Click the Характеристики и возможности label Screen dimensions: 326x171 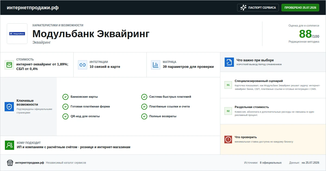tap(58, 25)
